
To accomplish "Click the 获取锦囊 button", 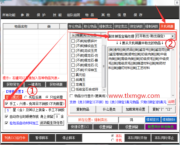I will (x=56, y=85).
